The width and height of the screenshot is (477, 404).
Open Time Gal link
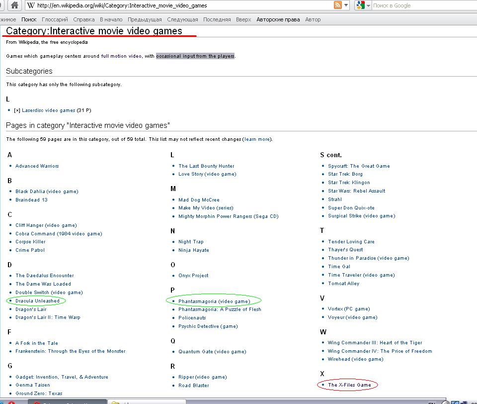tap(339, 267)
